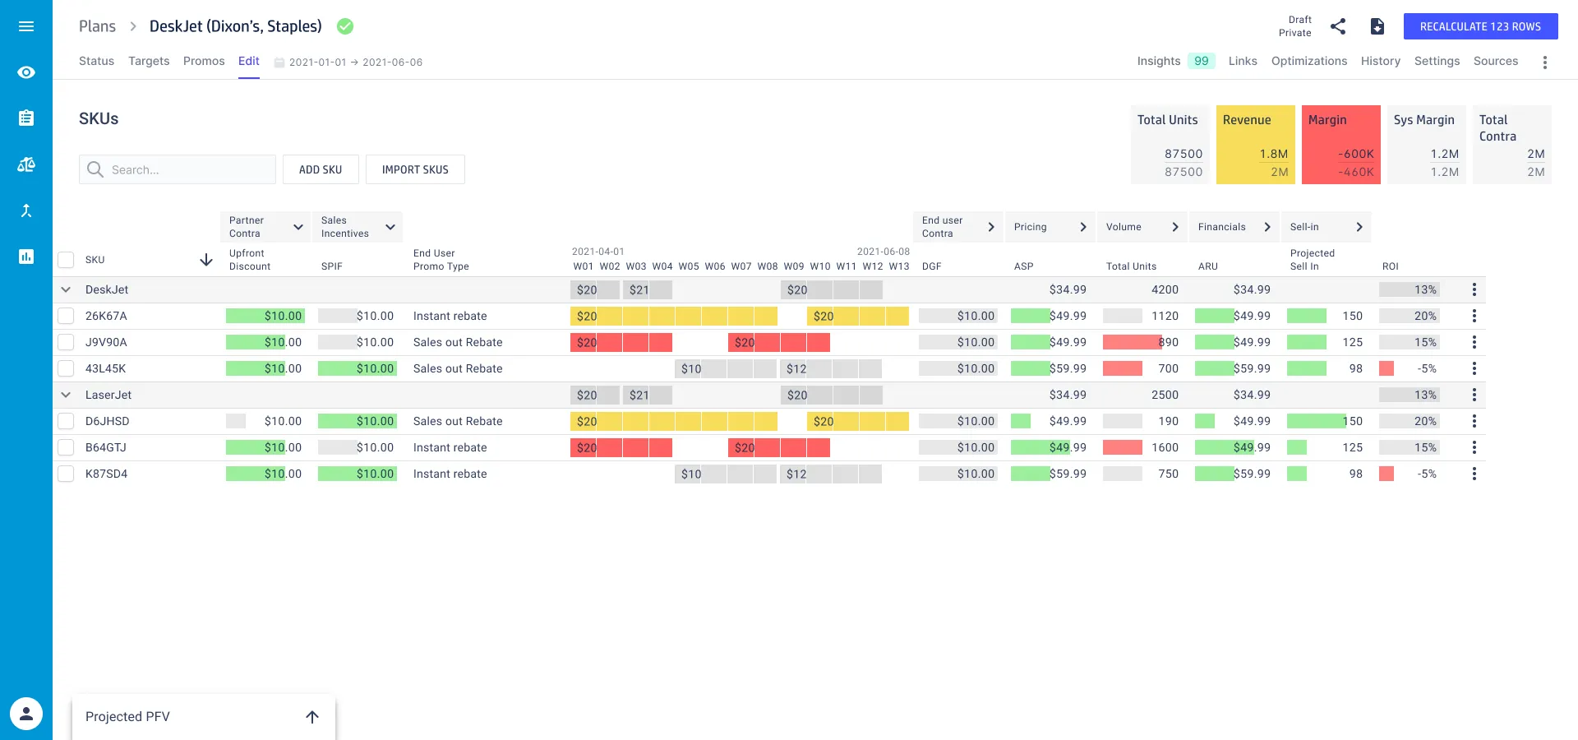The image size is (1578, 740).
Task: Click the Revenue summary card showing 1.8M
Action: pyautogui.click(x=1256, y=144)
